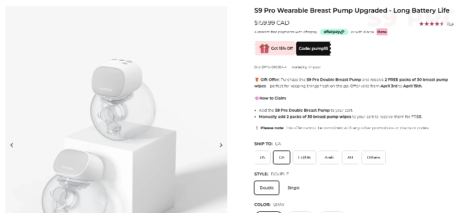The width and height of the screenshot is (454, 213).
Task: Click the pink Klarna badge
Action: click(382, 32)
